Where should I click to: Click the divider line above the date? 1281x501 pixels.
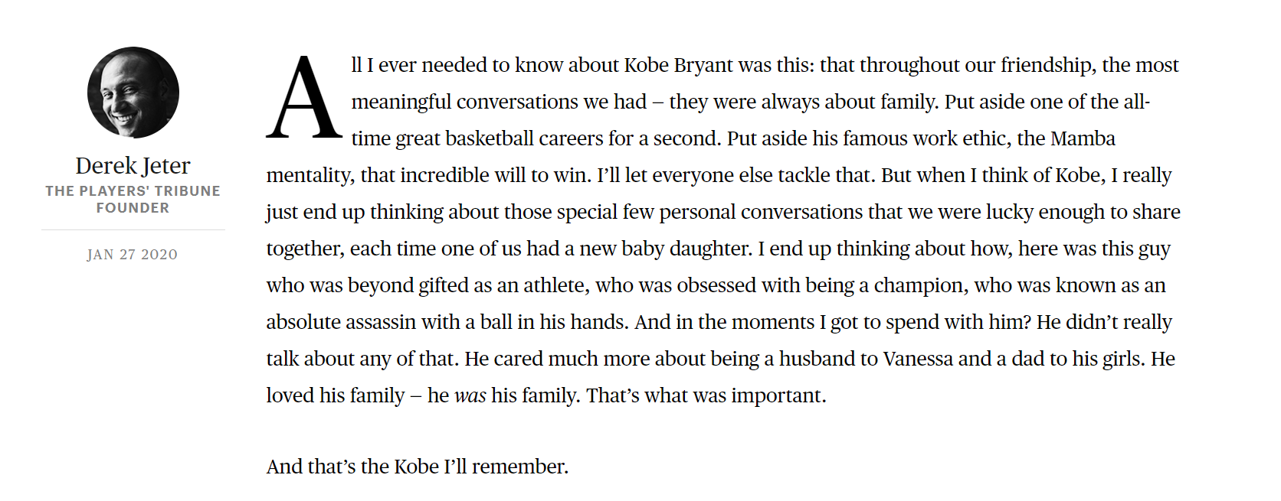pyautogui.click(x=133, y=229)
